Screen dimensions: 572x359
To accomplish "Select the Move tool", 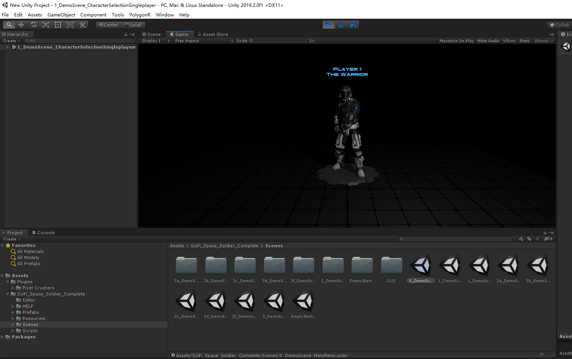I will click(21, 24).
